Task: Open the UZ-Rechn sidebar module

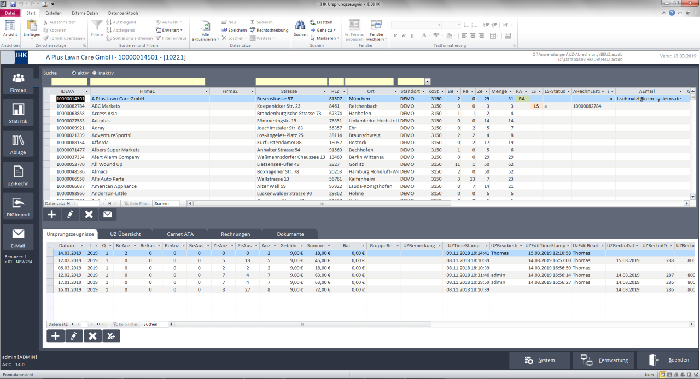Action: pos(19,175)
